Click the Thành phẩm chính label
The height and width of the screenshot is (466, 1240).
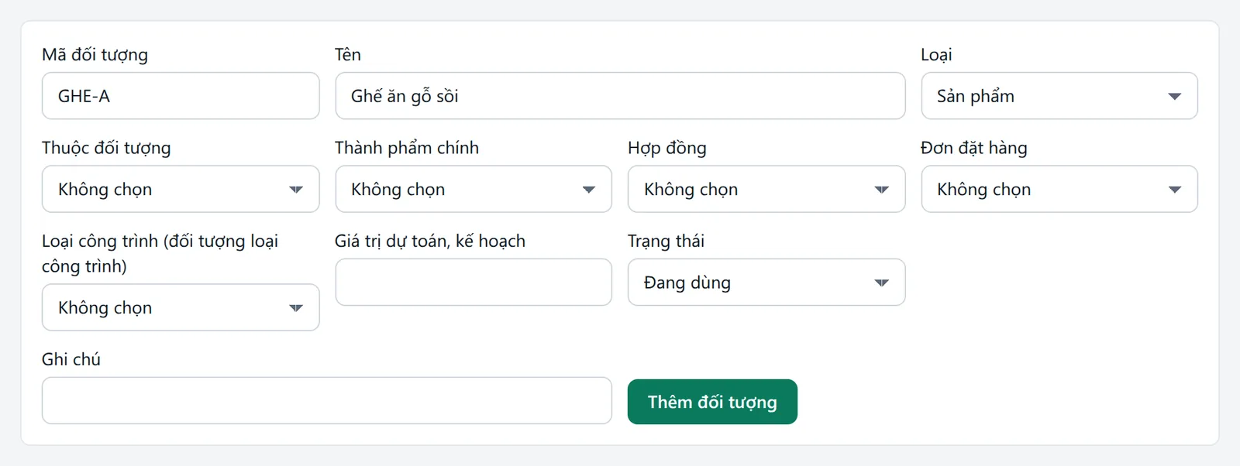[x=407, y=147]
